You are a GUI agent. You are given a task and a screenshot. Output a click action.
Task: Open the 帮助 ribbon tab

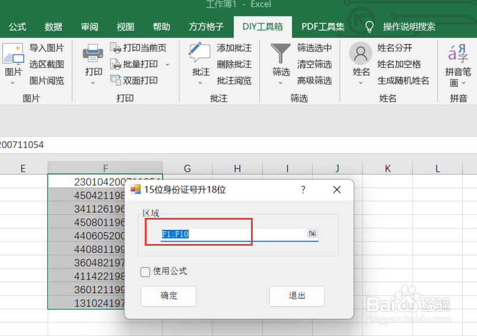point(161,27)
